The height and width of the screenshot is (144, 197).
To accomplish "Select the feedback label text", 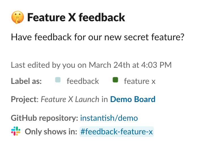I will (x=83, y=81).
